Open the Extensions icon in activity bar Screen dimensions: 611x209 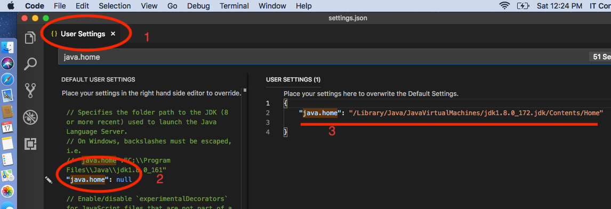tap(30, 144)
